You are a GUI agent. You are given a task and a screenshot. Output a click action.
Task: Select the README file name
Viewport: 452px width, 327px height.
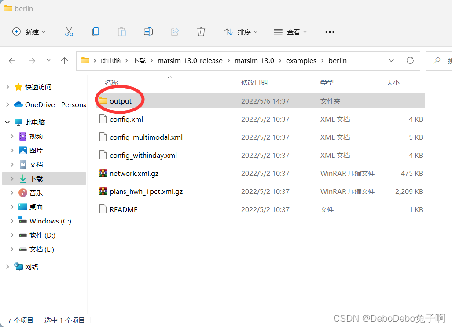point(123,209)
